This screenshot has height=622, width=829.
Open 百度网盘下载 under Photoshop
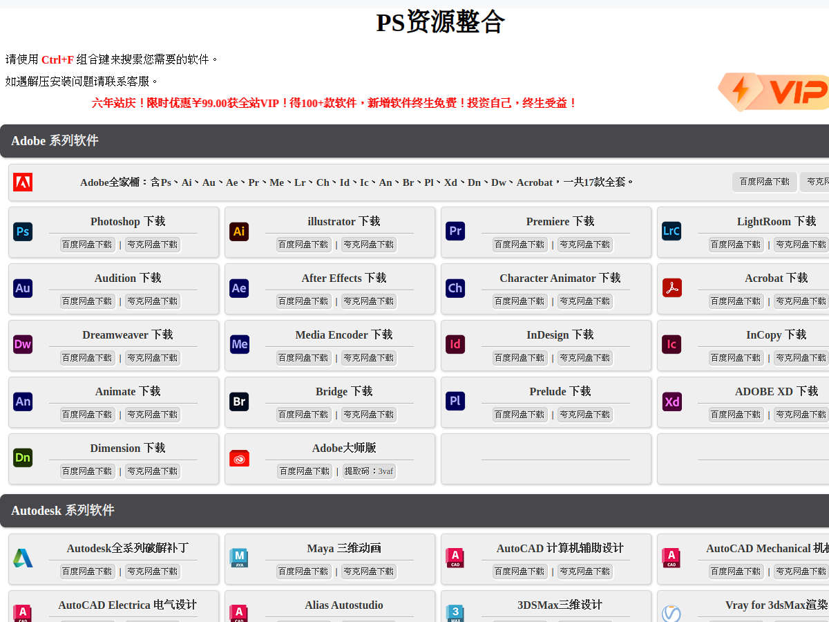(87, 245)
